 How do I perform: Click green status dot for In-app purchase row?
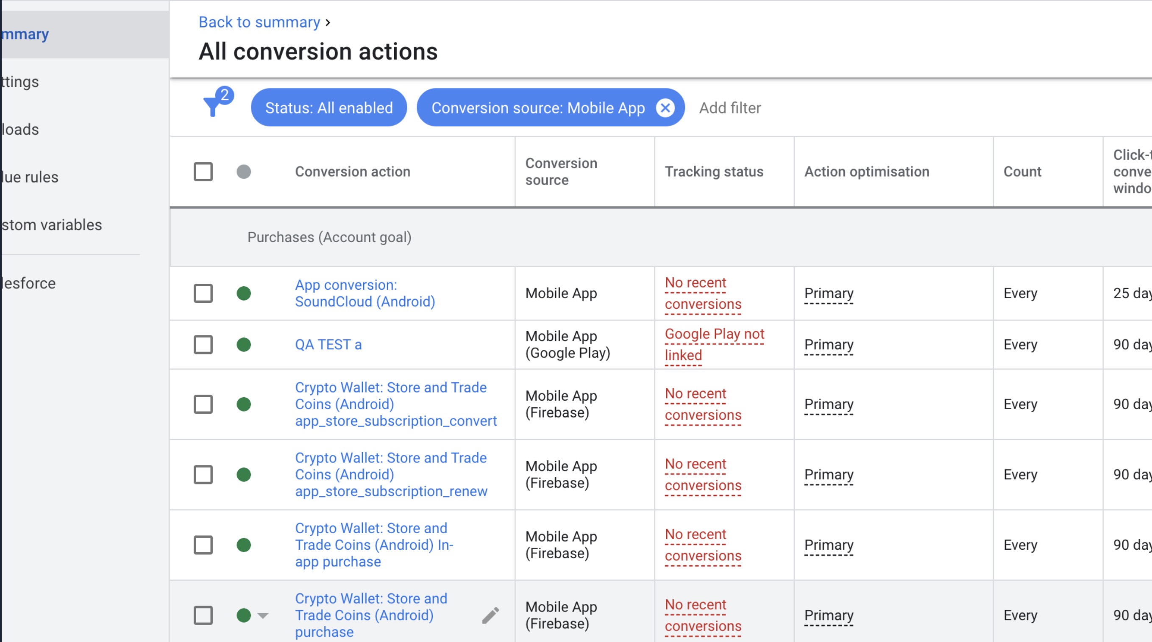[244, 545]
